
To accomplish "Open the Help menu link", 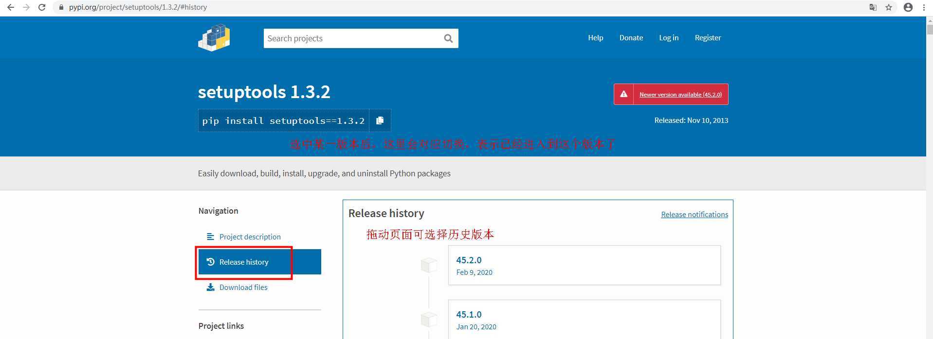I will pyautogui.click(x=595, y=38).
